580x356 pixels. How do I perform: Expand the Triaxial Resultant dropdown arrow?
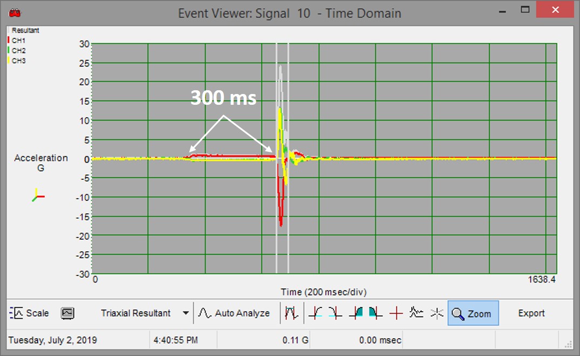186,313
